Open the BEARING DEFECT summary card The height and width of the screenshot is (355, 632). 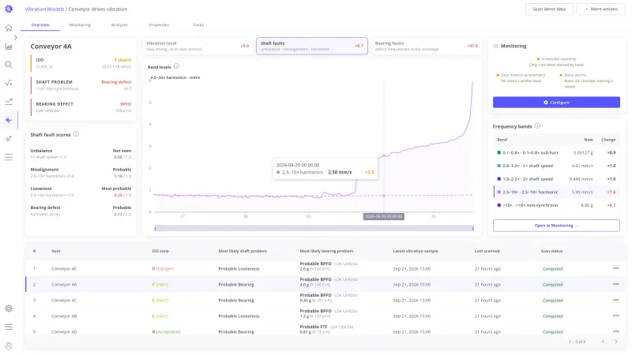[81, 107]
